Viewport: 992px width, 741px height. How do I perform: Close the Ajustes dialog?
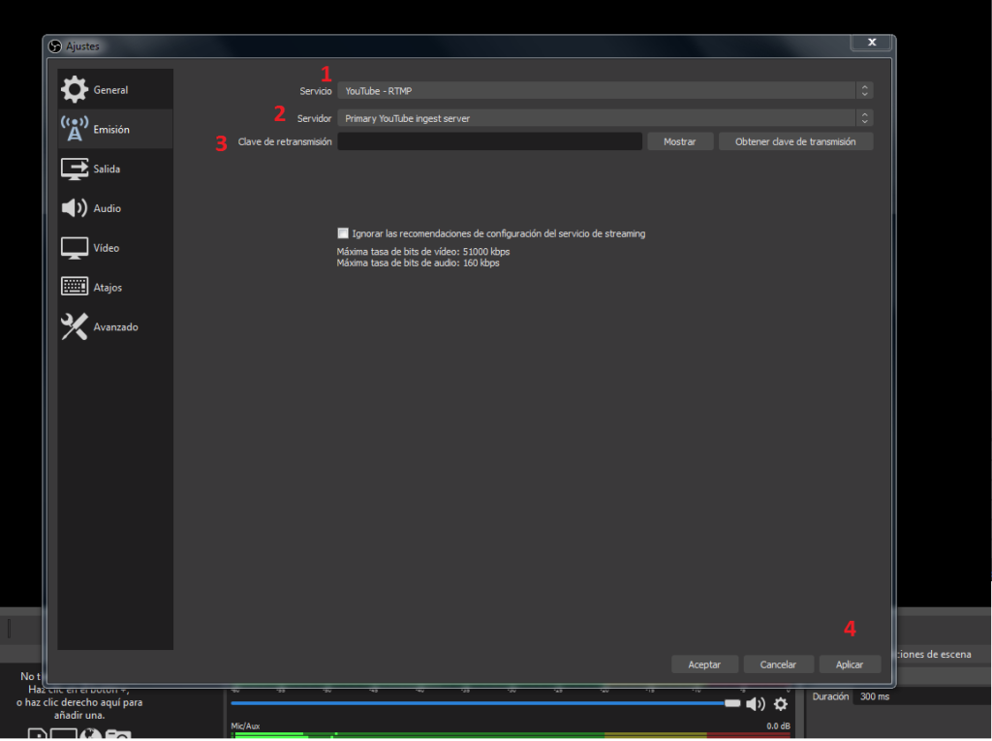tap(872, 42)
